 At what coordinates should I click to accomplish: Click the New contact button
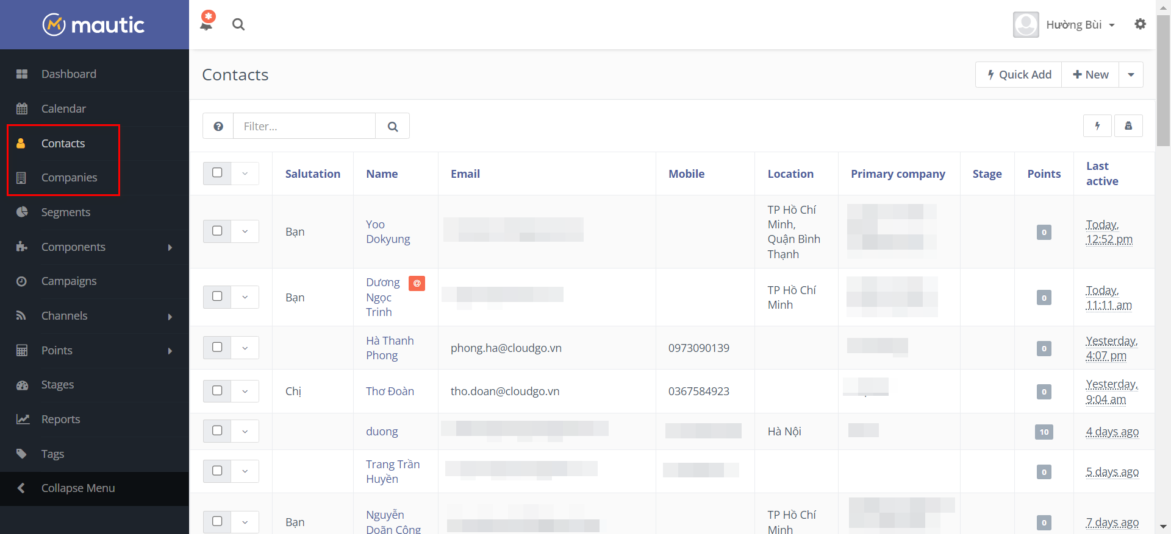[1090, 75]
